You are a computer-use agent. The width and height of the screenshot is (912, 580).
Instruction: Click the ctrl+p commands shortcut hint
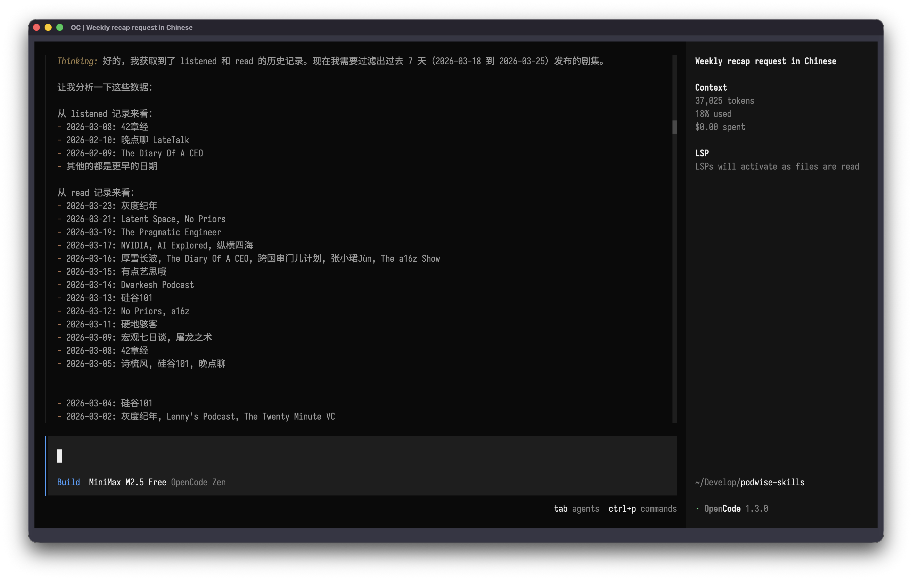tap(642, 508)
